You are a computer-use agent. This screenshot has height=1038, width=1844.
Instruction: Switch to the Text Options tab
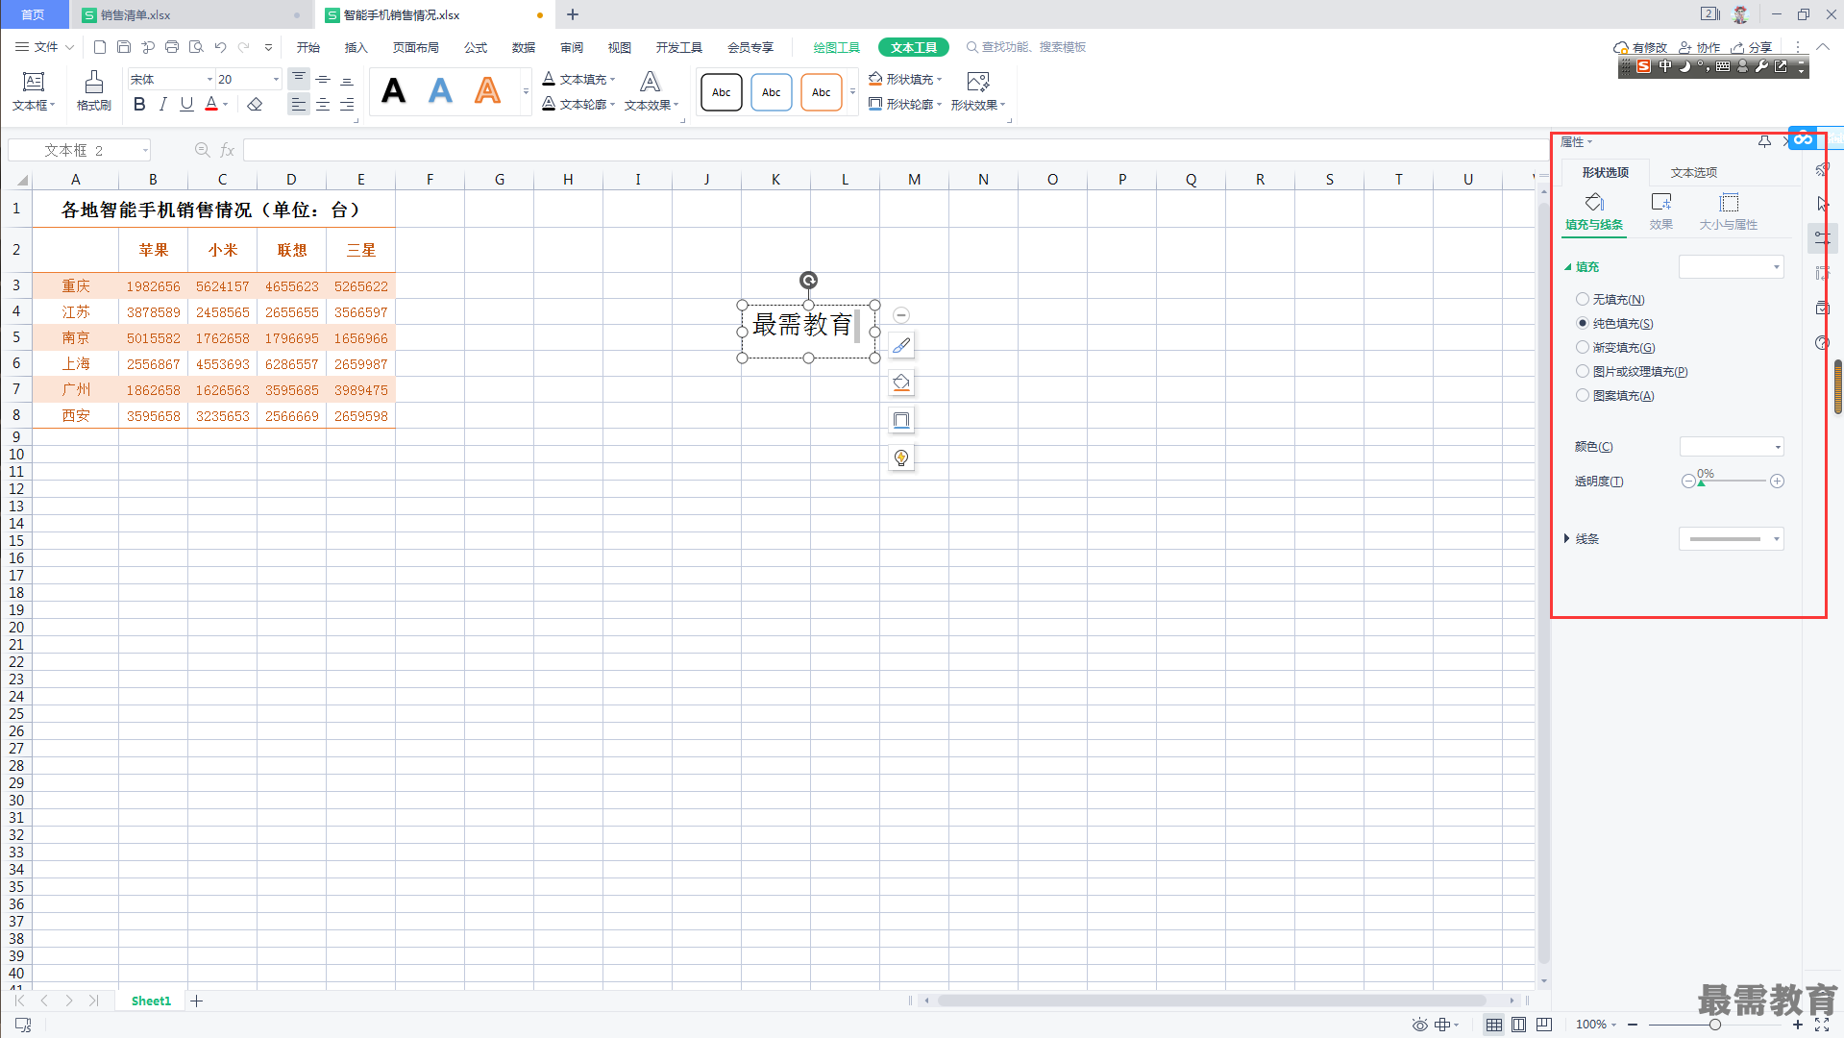click(x=1694, y=173)
